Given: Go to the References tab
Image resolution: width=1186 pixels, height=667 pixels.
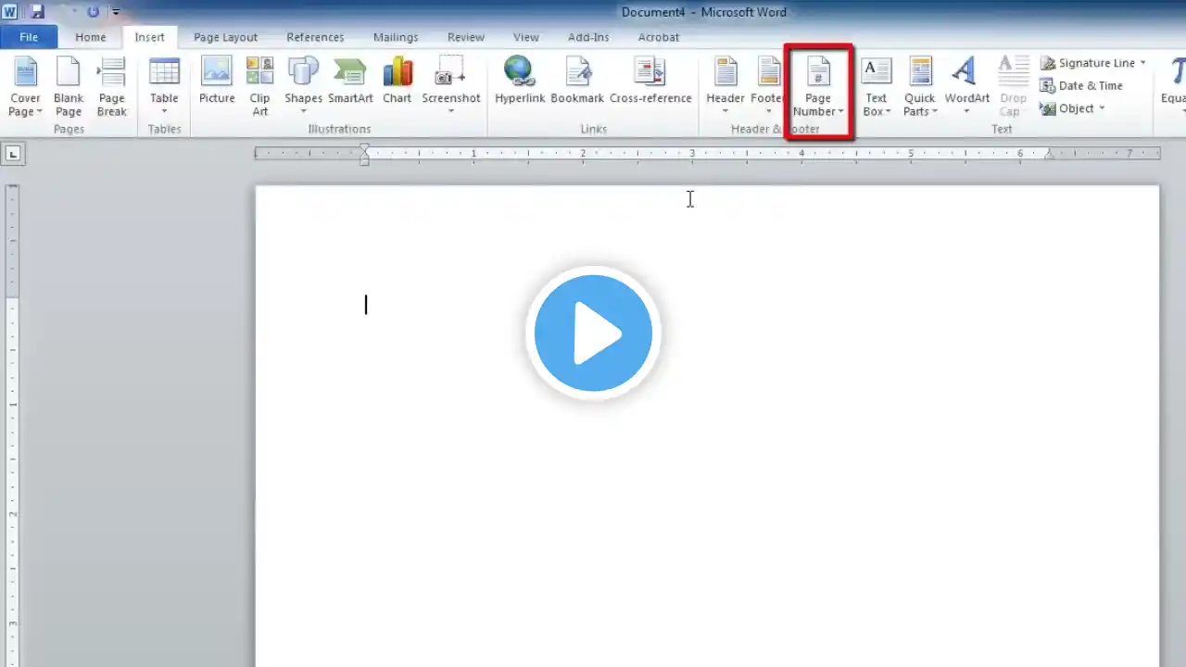Looking at the screenshot, I should 315,37.
